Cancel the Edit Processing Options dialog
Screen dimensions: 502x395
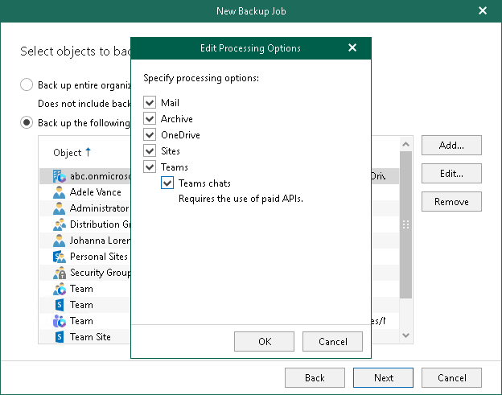click(x=332, y=342)
